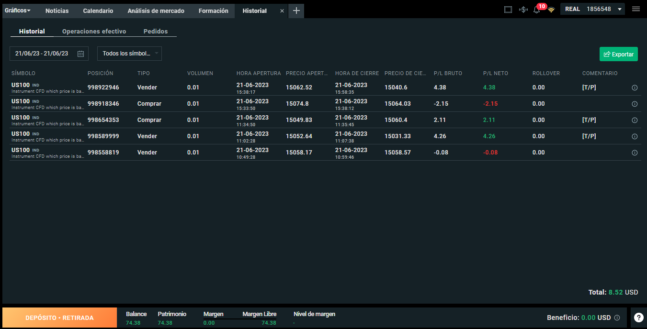Expand the REAL 1856548 account selector
The image size is (647, 329).
coord(592,9)
